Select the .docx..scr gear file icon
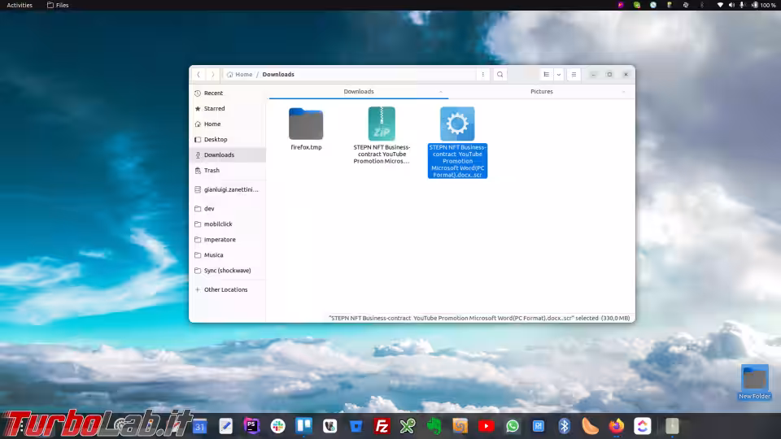Image resolution: width=781 pixels, height=439 pixels. point(457,124)
